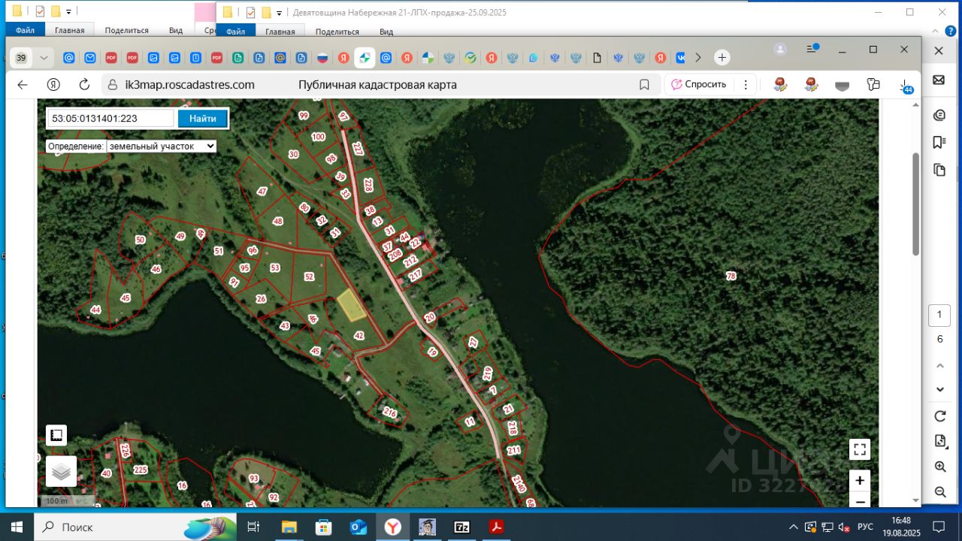Open File Explorer from the taskbar

tap(289, 527)
